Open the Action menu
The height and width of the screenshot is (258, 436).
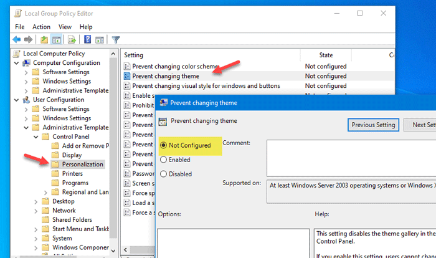(41, 27)
